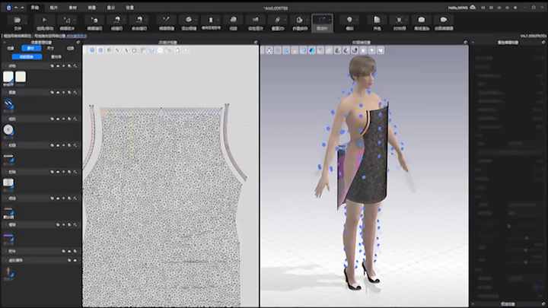Select the round button thumbnail in the left panel

pos(8,130)
